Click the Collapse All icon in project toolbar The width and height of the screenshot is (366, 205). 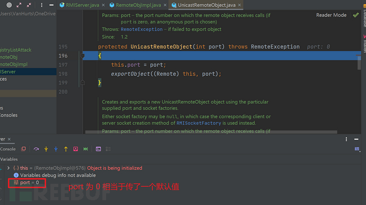click(29, 5)
